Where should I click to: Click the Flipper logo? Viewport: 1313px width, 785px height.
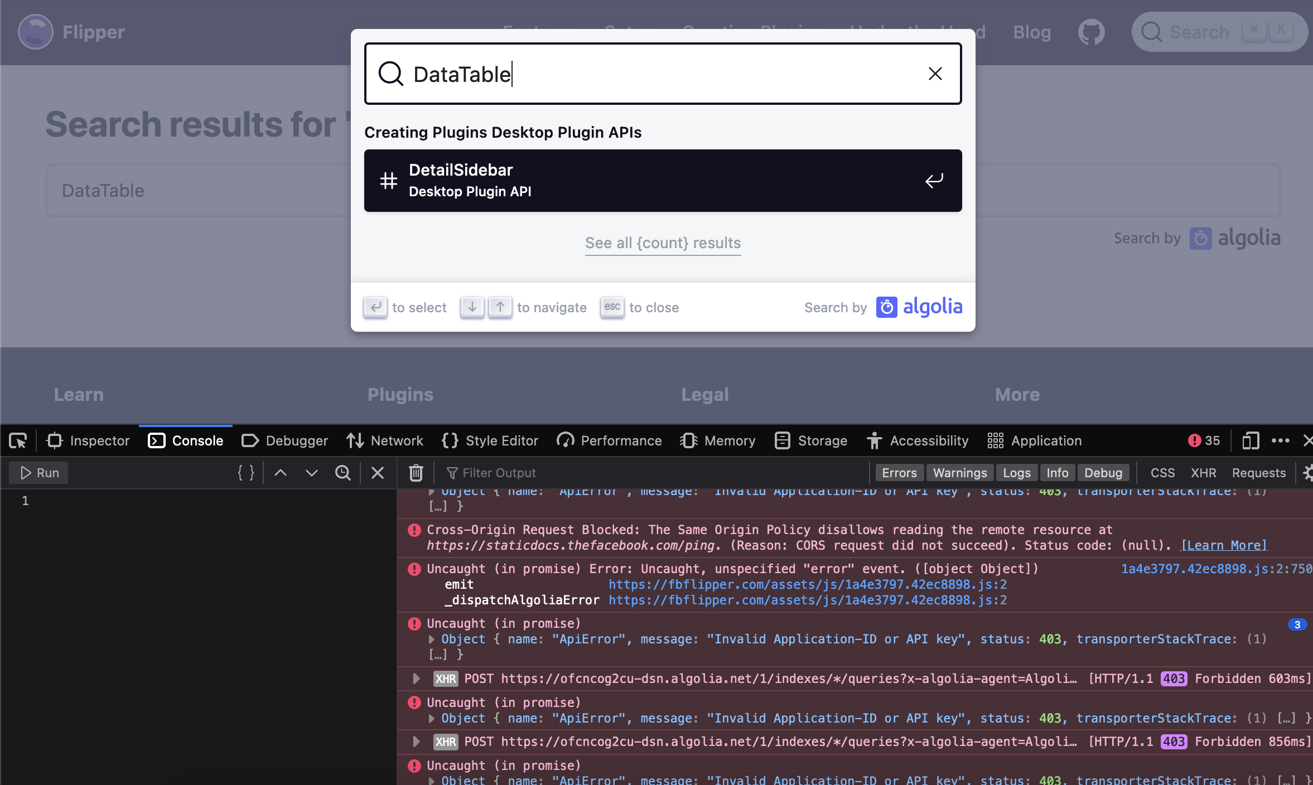pyautogui.click(x=35, y=32)
